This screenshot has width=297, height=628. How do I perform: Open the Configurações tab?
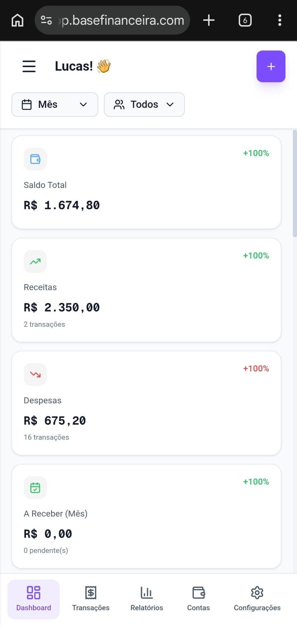coord(257,599)
